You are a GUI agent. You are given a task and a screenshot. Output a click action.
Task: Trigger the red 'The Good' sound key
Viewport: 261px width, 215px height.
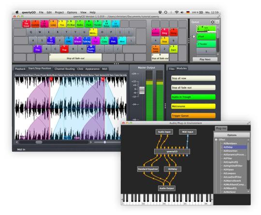(26, 24)
